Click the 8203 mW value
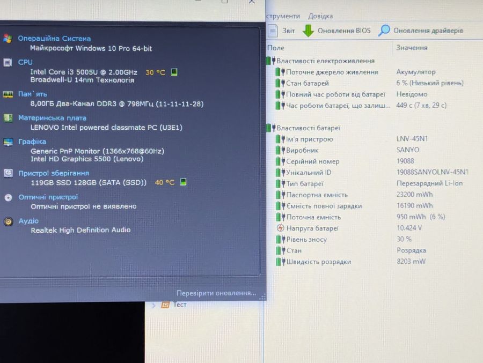Image resolution: width=483 pixels, height=363 pixels. coord(411,262)
